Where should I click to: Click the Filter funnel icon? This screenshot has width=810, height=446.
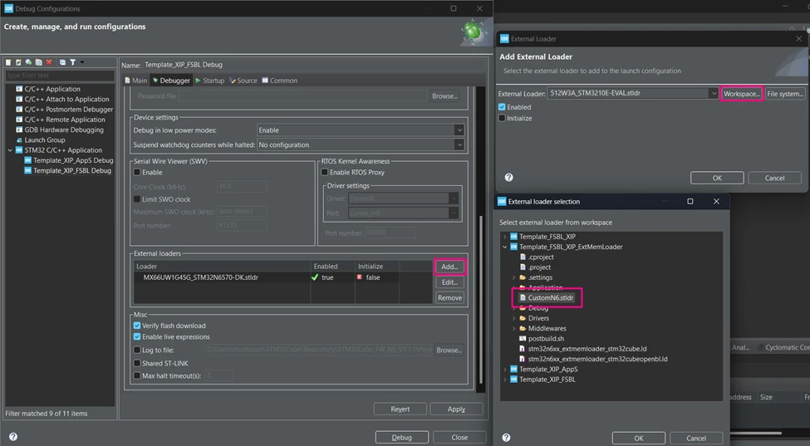(73, 62)
